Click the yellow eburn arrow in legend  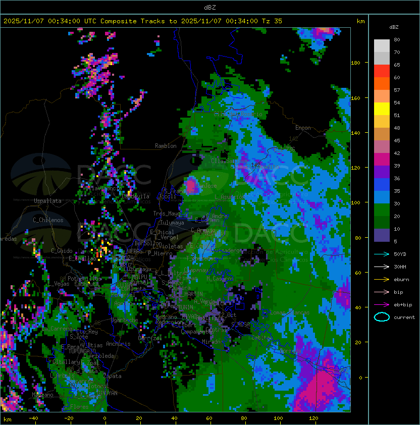(x=382, y=280)
